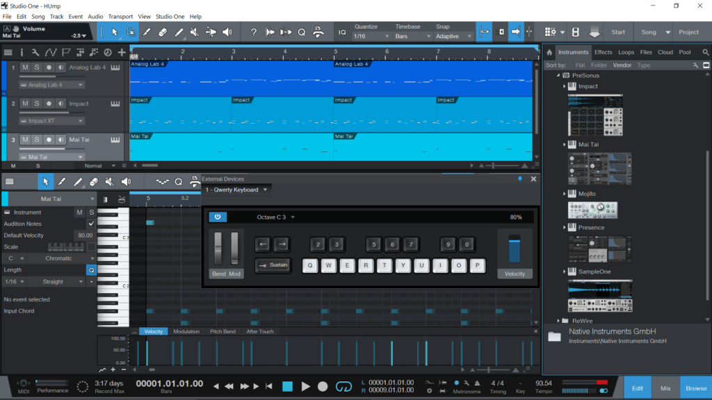Open the Chromatic scale dropdown

click(x=63, y=258)
